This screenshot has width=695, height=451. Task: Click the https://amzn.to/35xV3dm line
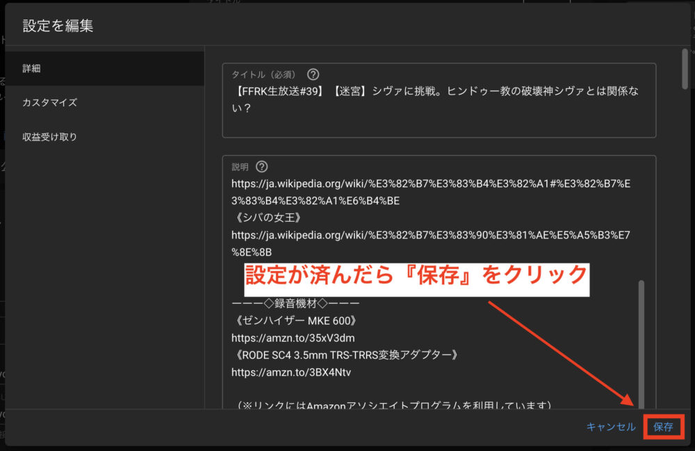[293, 338]
